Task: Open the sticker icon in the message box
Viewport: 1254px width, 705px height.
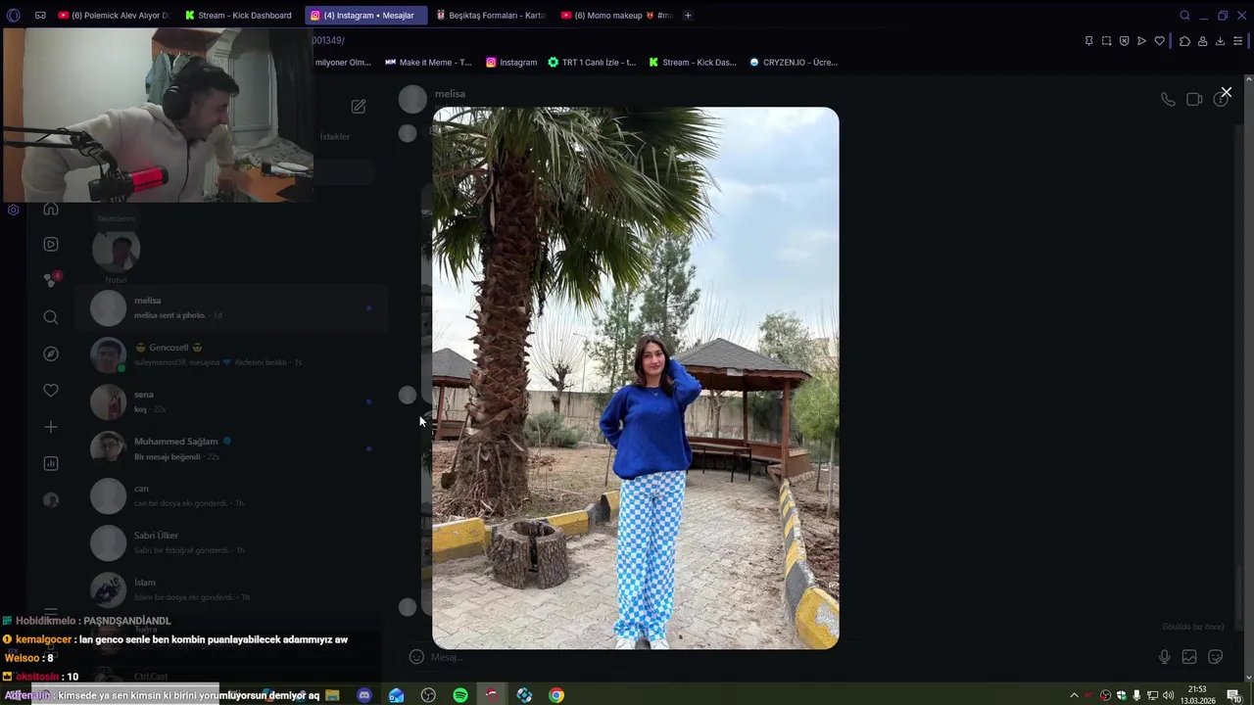Action: click(x=1216, y=657)
